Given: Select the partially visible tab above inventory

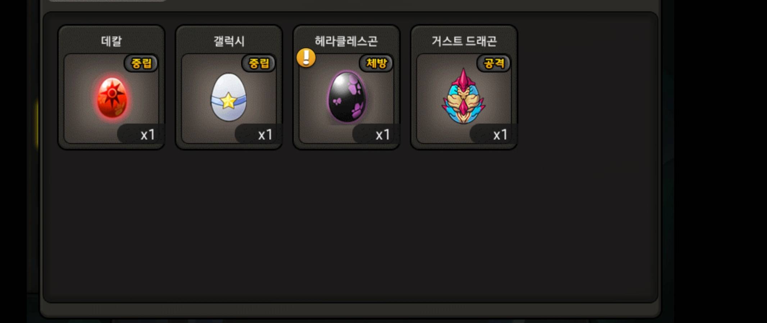Looking at the screenshot, I should tap(107, 1).
